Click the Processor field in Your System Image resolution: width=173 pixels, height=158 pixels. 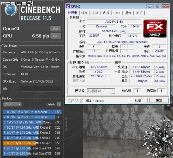(40, 52)
